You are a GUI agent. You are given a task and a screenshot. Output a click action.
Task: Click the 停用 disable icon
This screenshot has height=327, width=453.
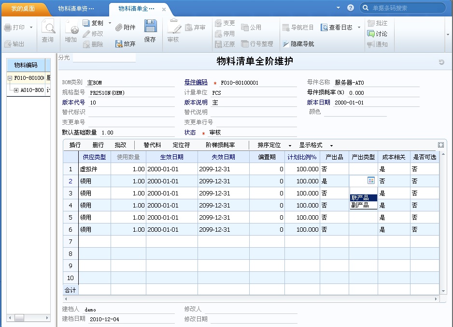pyautogui.click(x=218, y=33)
